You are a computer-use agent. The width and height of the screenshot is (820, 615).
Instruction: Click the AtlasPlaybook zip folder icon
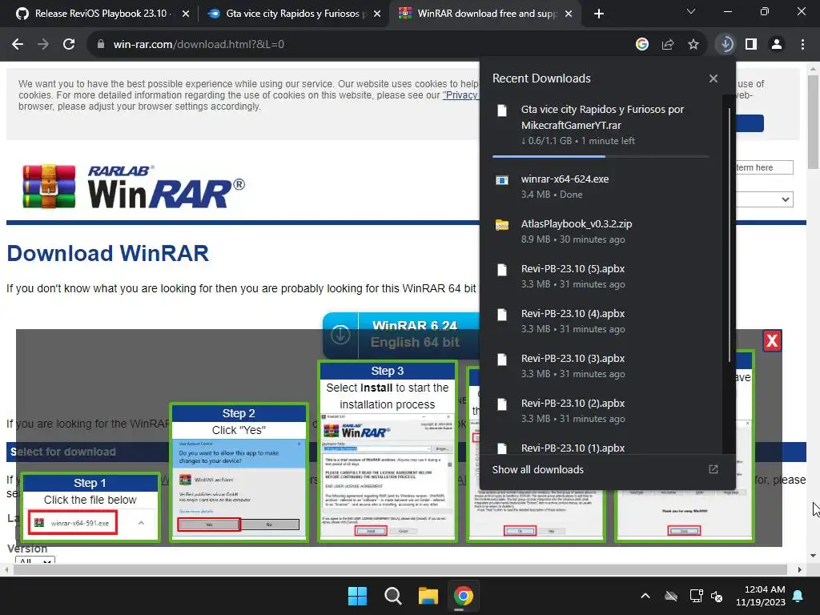click(502, 225)
